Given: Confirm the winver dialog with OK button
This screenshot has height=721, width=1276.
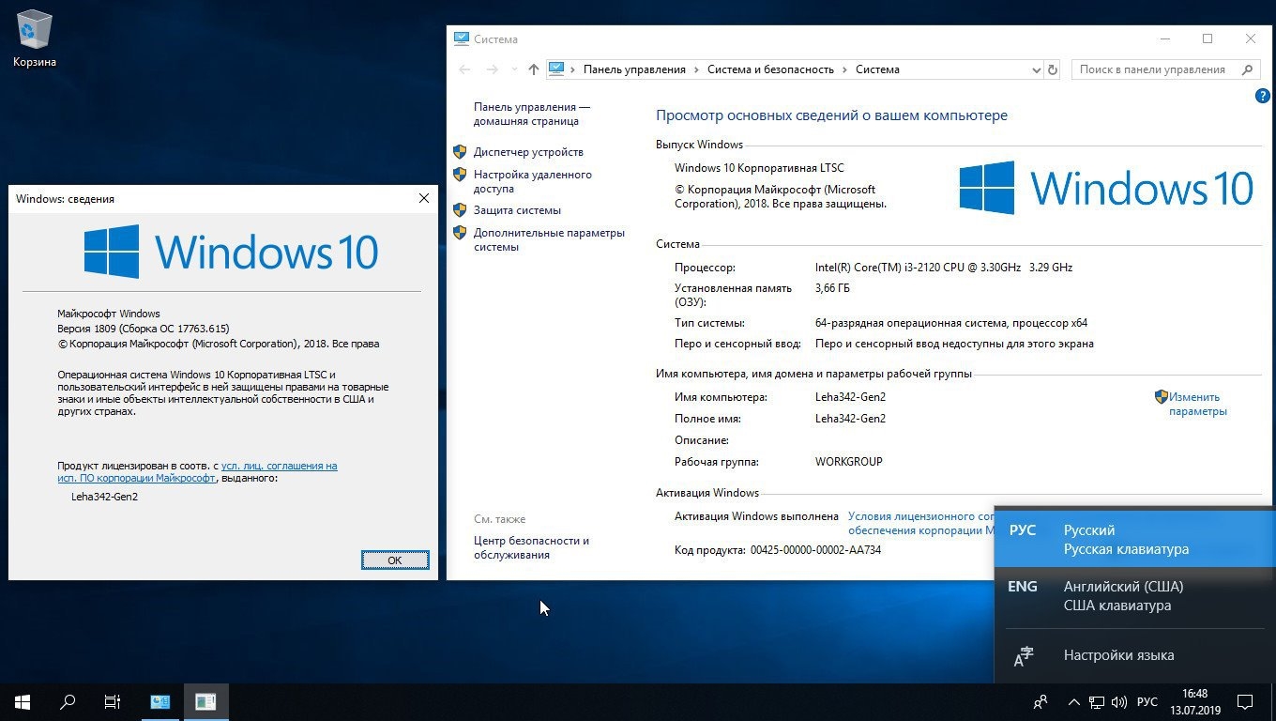Looking at the screenshot, I should pos(395,560).
